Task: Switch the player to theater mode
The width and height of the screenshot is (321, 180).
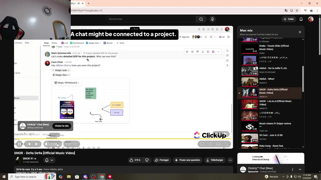Action: tap(218, 144)
